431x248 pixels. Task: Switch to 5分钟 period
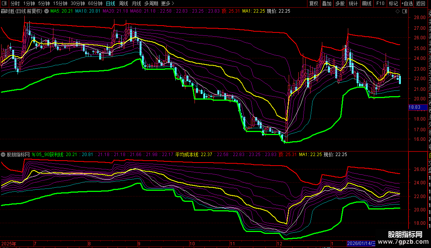(x=44, y=3)
